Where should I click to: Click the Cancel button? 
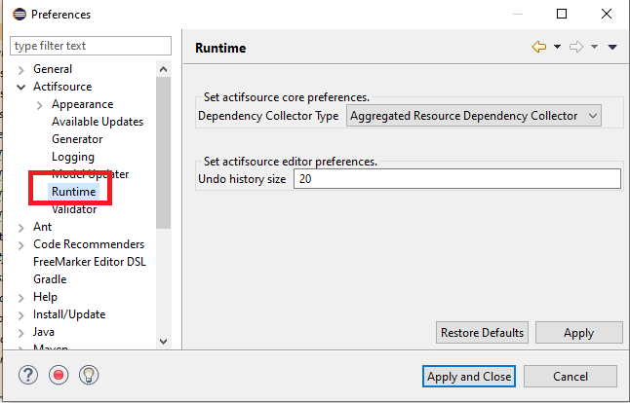(570, 376)
